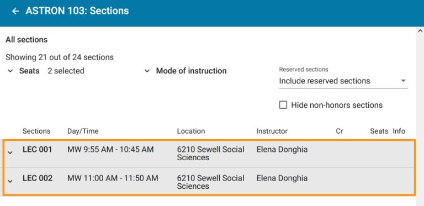424x206 pixels.
Task: Click the scrollbar up arrow
Action: click(420, 30)
